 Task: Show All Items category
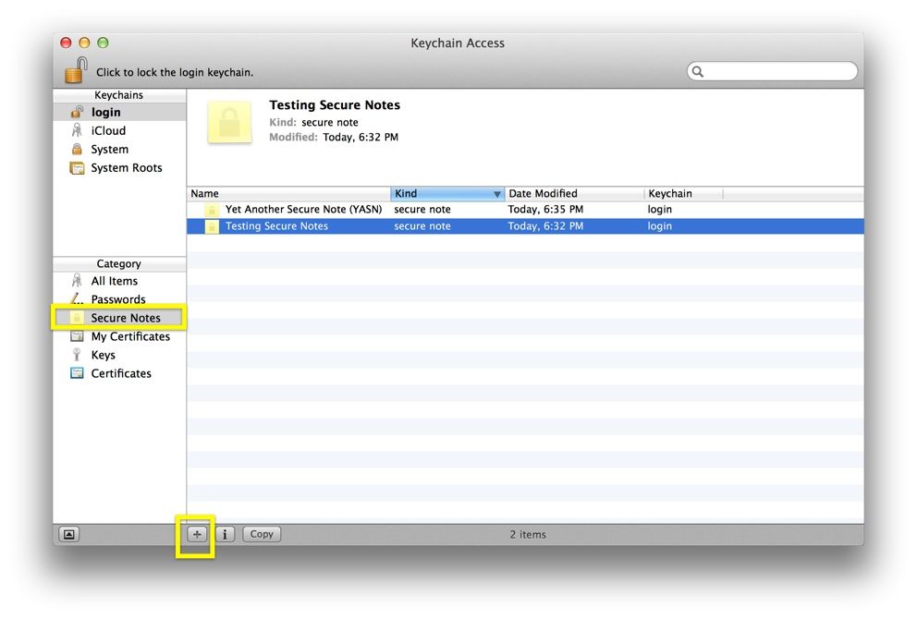coord(114,281)
